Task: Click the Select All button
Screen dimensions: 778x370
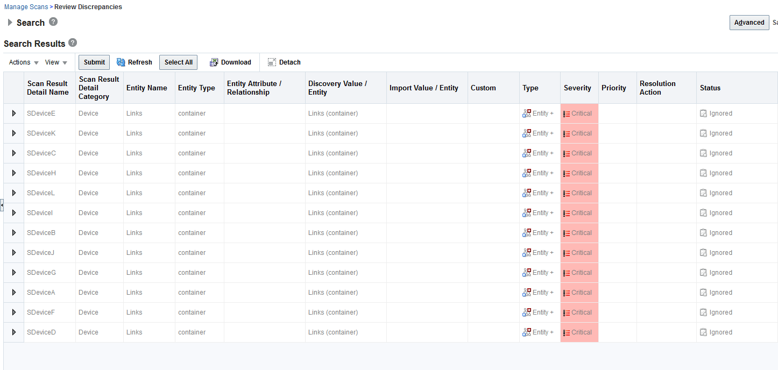Action: (x=178, y=62)
